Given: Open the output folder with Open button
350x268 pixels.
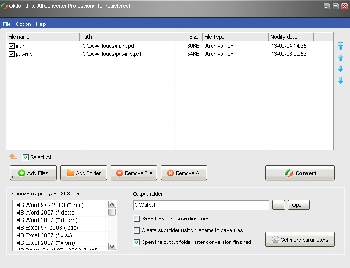Looking at the screenshot, I should click(x=299, y=205).
